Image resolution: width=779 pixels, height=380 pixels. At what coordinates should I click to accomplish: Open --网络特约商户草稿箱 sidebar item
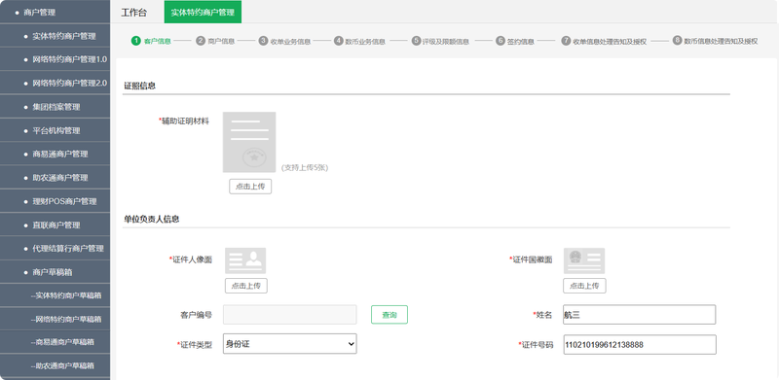click(56, 320)
